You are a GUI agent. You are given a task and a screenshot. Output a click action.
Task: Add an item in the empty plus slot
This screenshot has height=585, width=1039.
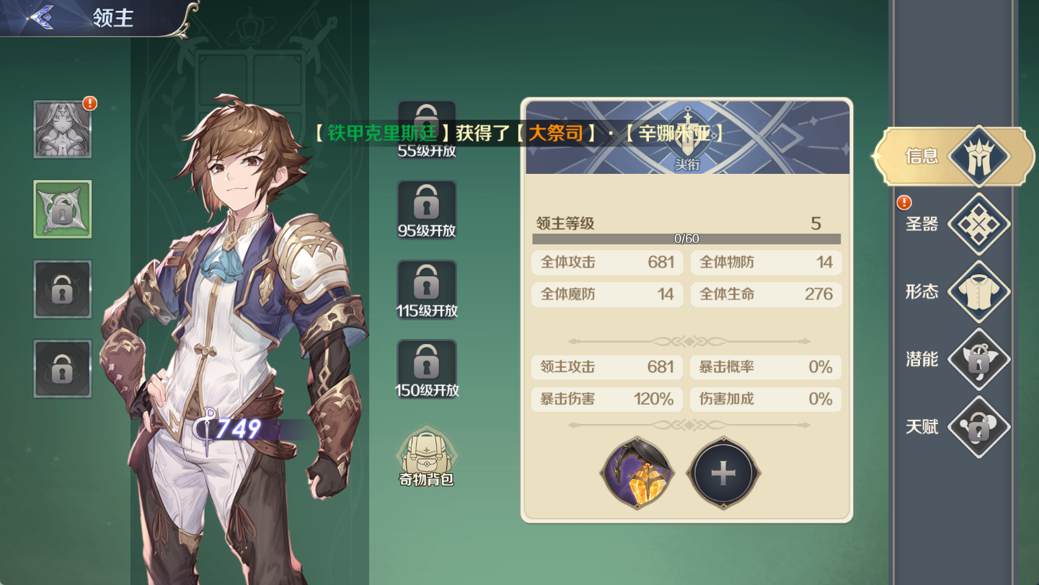click(x=723, y=473)
